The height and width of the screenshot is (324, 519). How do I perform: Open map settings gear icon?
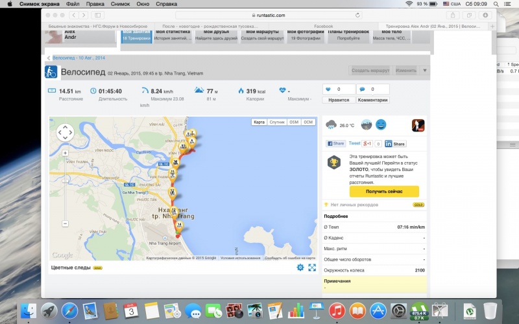(x=300, y=267)
